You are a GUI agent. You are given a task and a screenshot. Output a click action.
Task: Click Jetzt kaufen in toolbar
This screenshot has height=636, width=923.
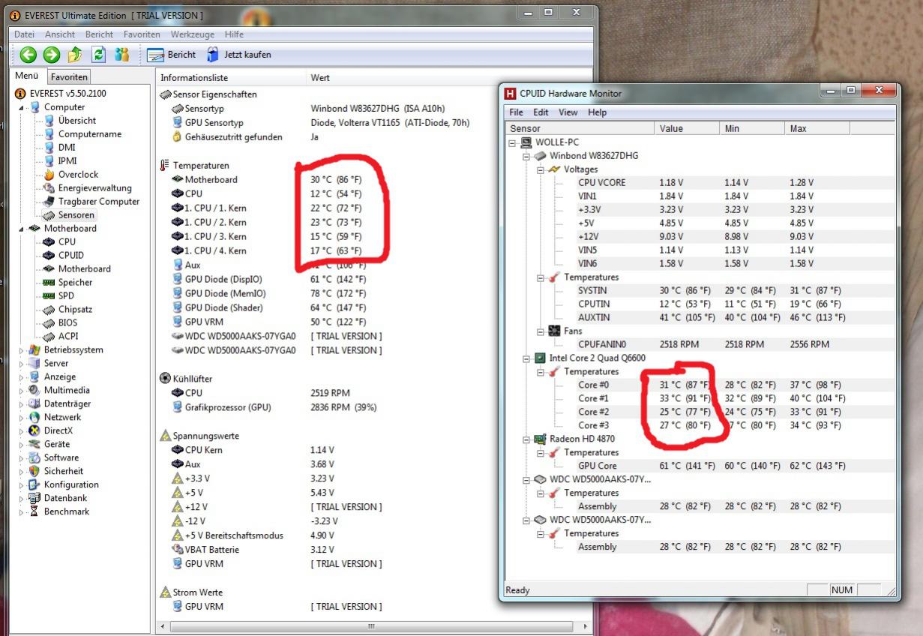point(238,55)
